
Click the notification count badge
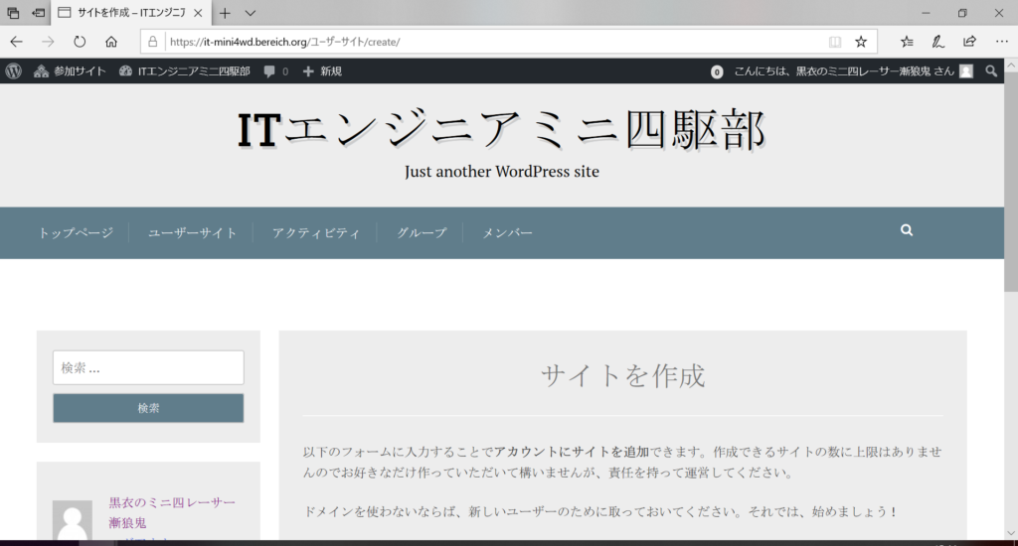point(717,72)
